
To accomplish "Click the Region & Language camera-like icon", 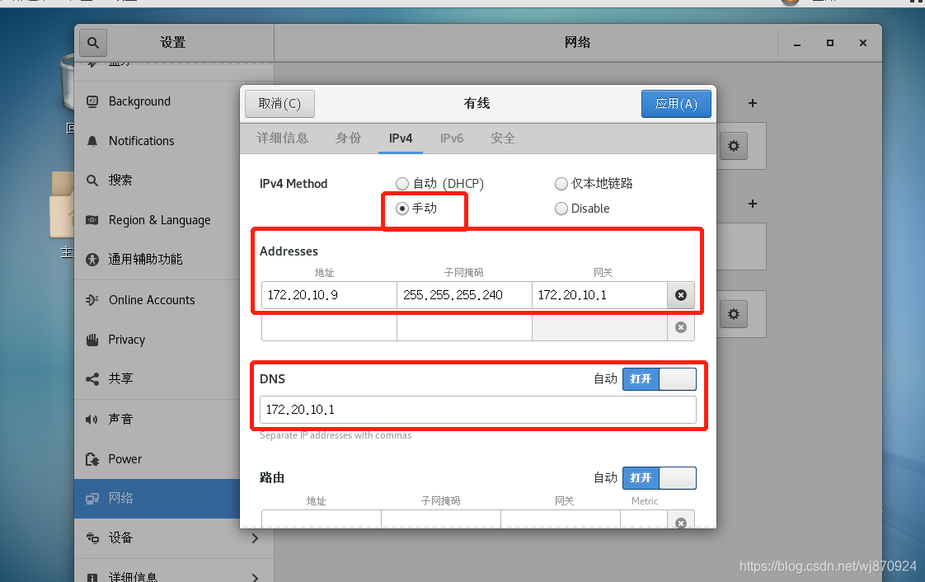I will click(92, 220).
